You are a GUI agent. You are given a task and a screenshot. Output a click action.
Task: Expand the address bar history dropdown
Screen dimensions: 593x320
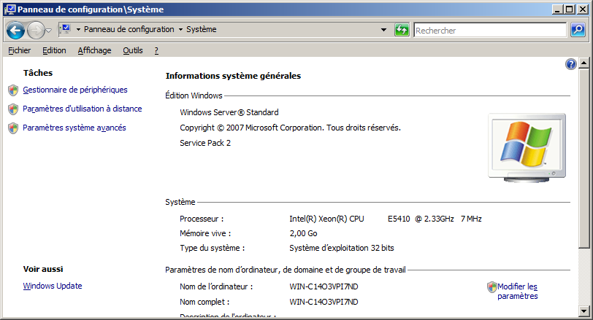click(384, 30)
